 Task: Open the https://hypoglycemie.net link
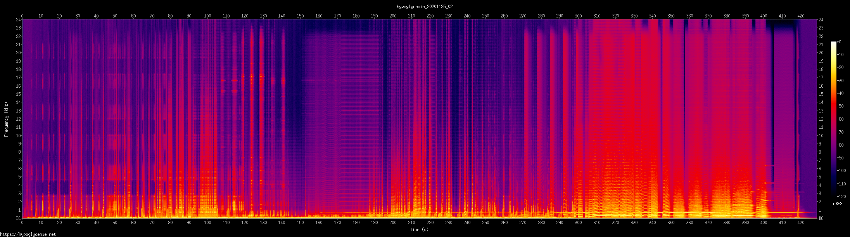click(28, 234)
